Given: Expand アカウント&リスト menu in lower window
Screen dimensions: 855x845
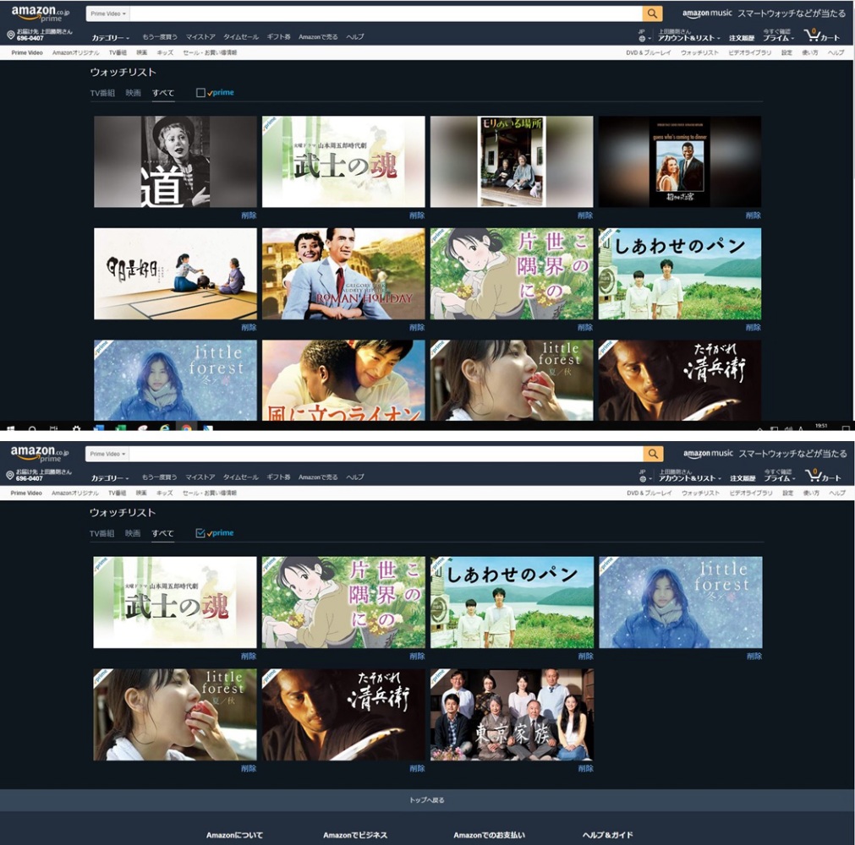Looking at the screenshot, I should coord(690,477).
